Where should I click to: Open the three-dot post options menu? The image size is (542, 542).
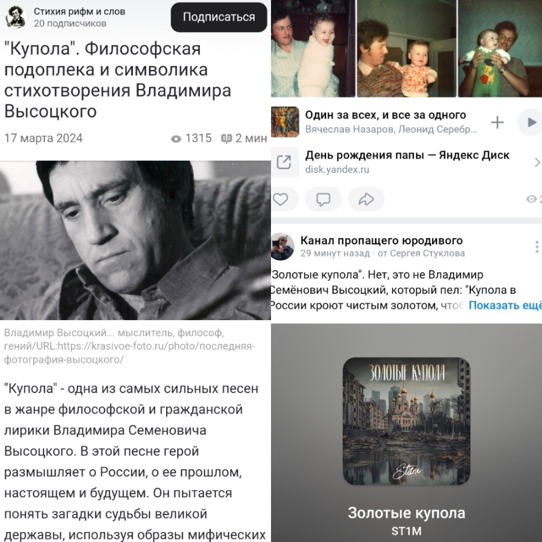pyautogui.click(x=536, y=247)
